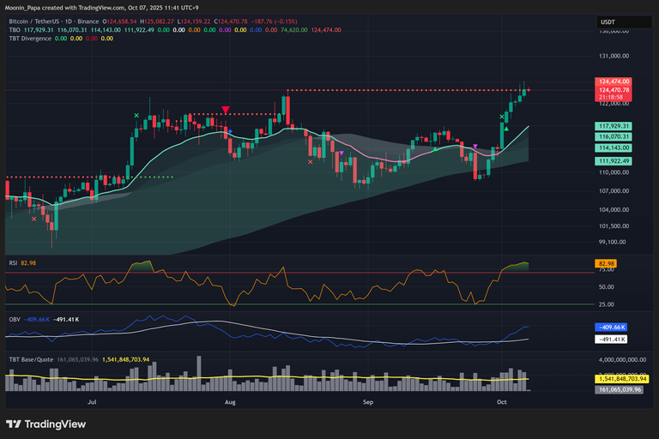Click the Aug label on the time axis
The height and width of the screenshot is (439, 659).
point(230,400)
